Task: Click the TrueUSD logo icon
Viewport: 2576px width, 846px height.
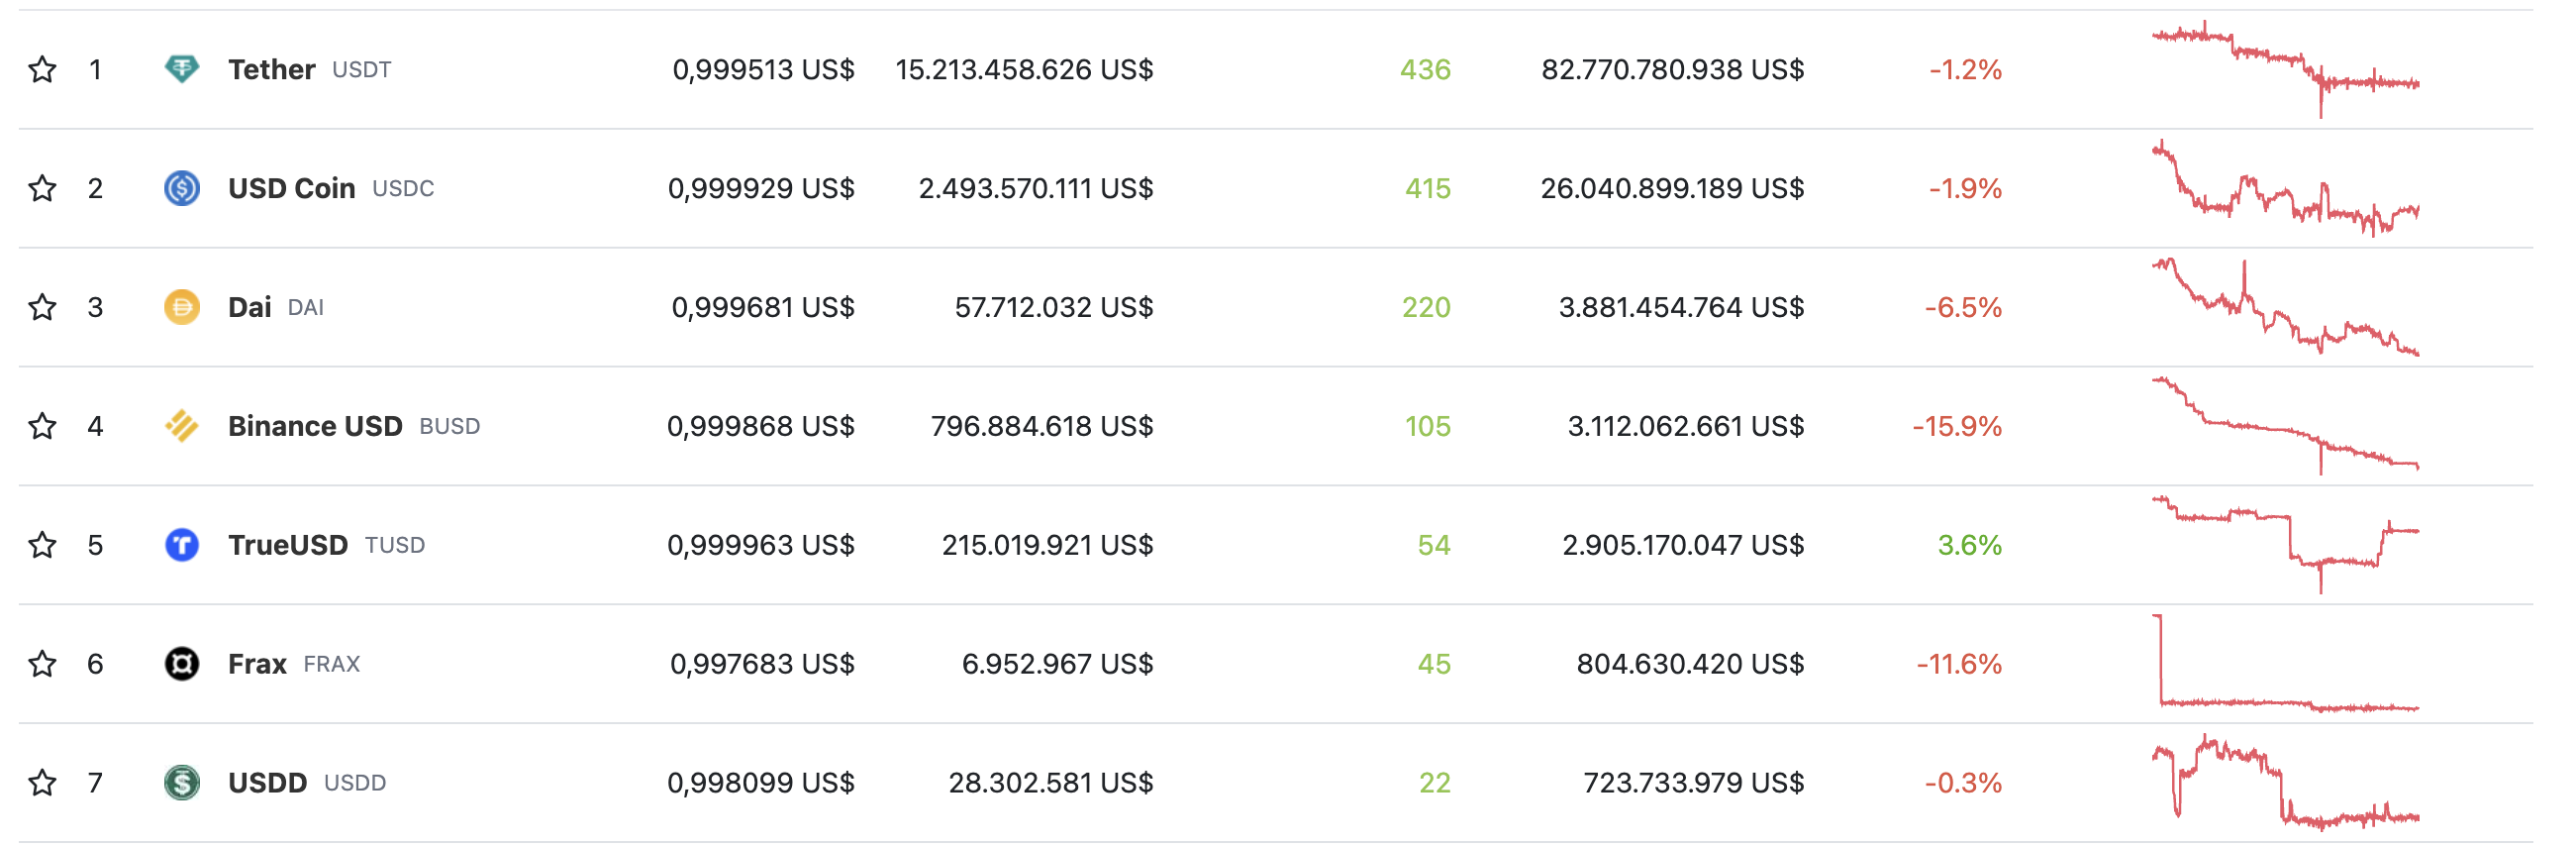Action: pyautogui.click(x=181, y=546)
